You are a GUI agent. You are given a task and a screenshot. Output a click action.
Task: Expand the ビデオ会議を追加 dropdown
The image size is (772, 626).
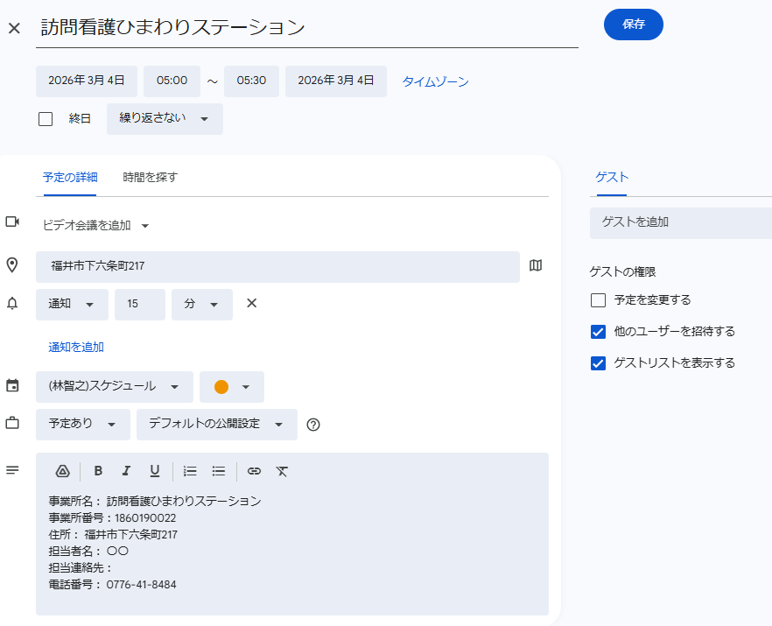tap(96, 226)
